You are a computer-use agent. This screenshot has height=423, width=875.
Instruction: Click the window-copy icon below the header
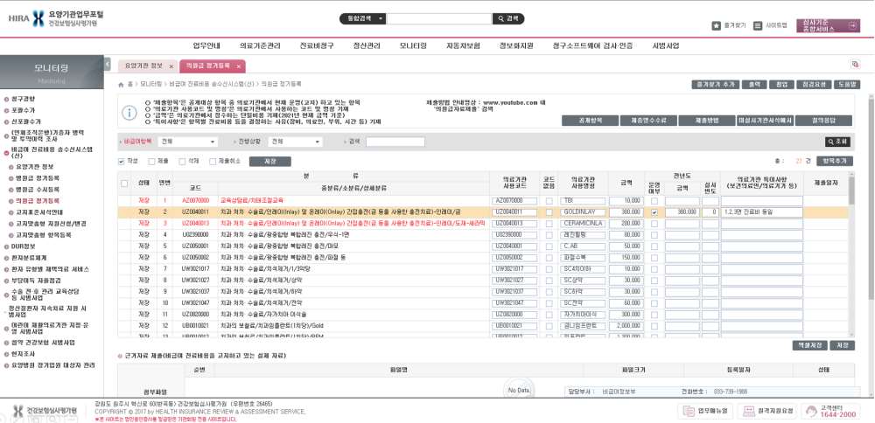tap(855, 64)
